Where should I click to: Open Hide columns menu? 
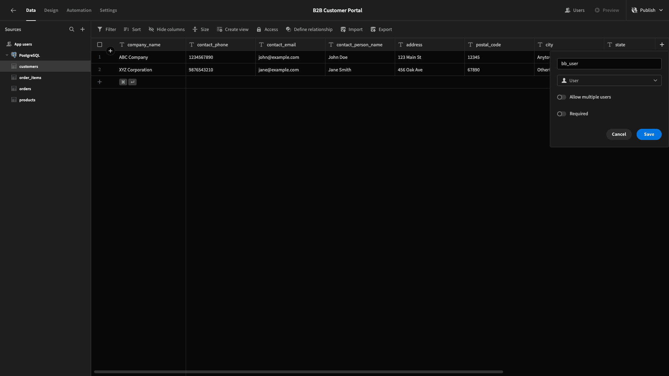point(167,29)
